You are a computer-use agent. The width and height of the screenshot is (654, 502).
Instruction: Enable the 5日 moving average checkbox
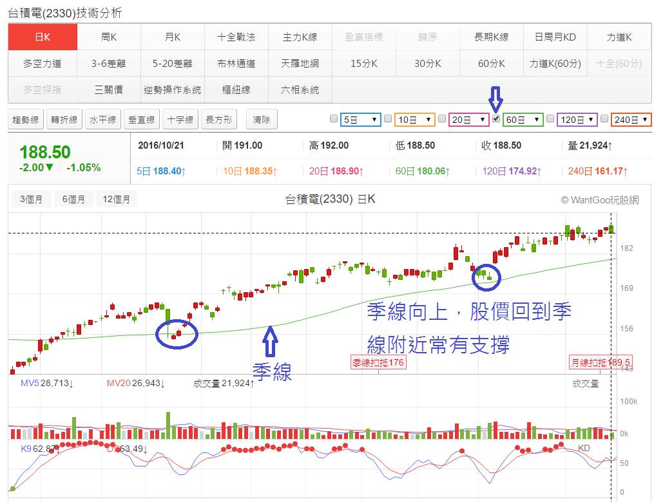[x=333, y=119]
